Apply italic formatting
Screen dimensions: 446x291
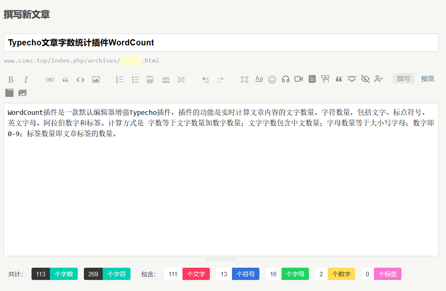tap(25, 79)
